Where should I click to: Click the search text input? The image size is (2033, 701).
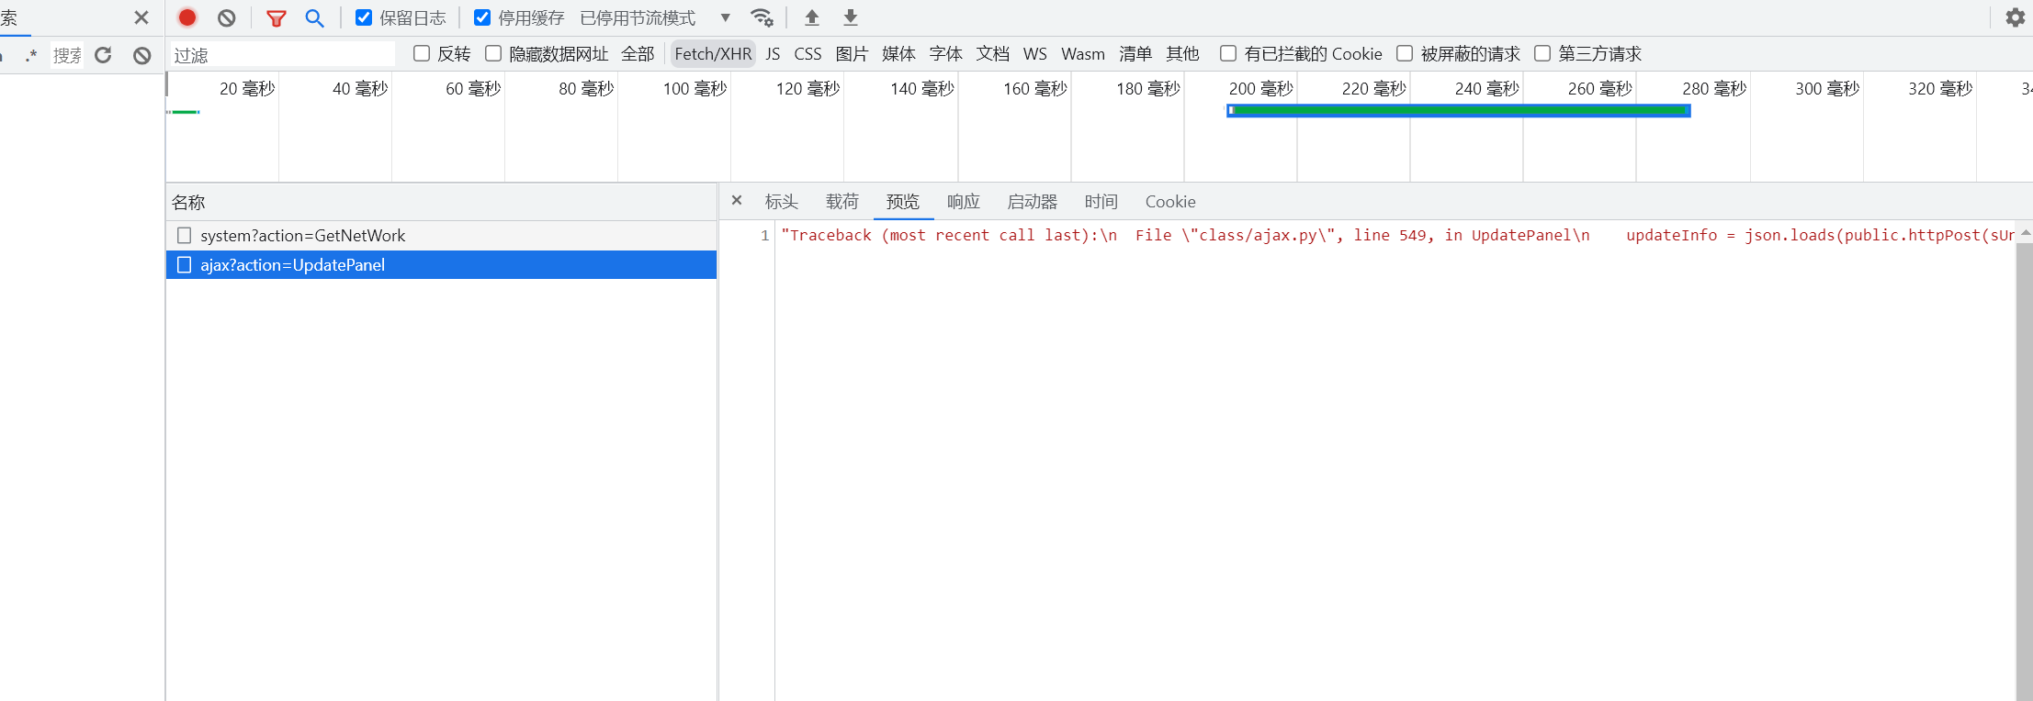point(67,55)
